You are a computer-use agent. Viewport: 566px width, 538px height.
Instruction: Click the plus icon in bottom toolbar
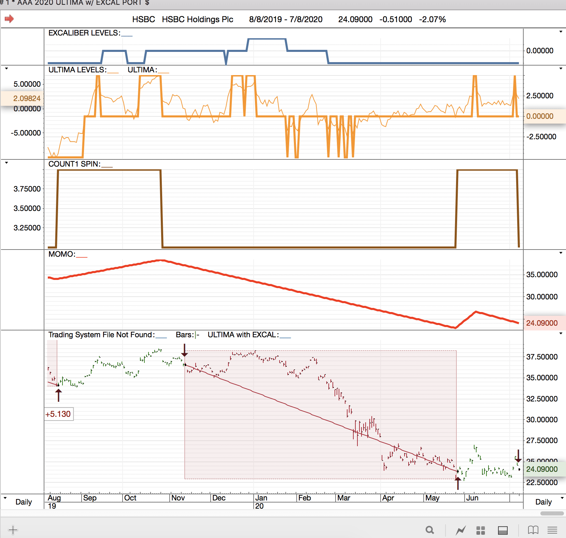(x=13, y=530)
